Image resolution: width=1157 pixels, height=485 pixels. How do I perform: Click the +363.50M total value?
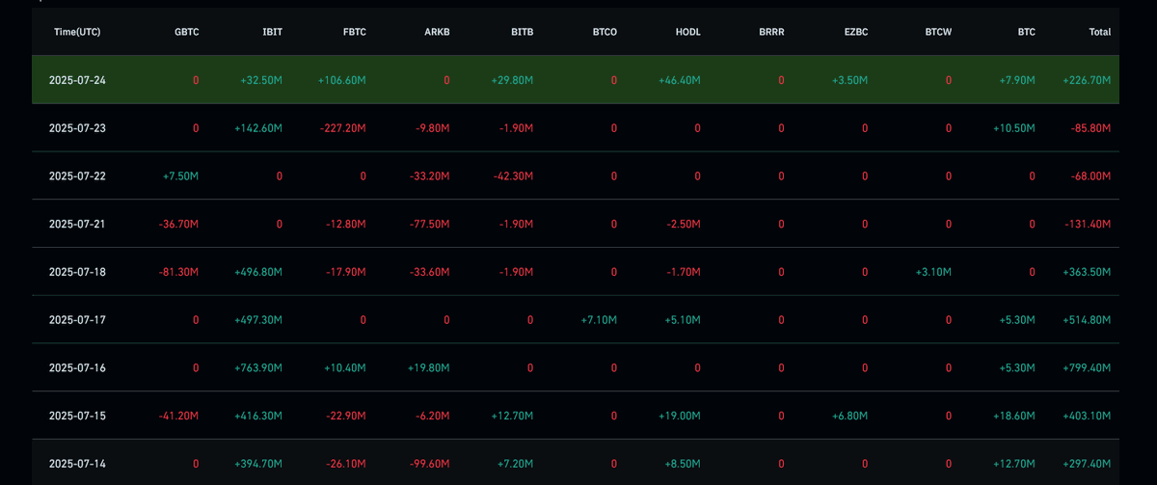pyautogui.click(x=1088, y=272)
